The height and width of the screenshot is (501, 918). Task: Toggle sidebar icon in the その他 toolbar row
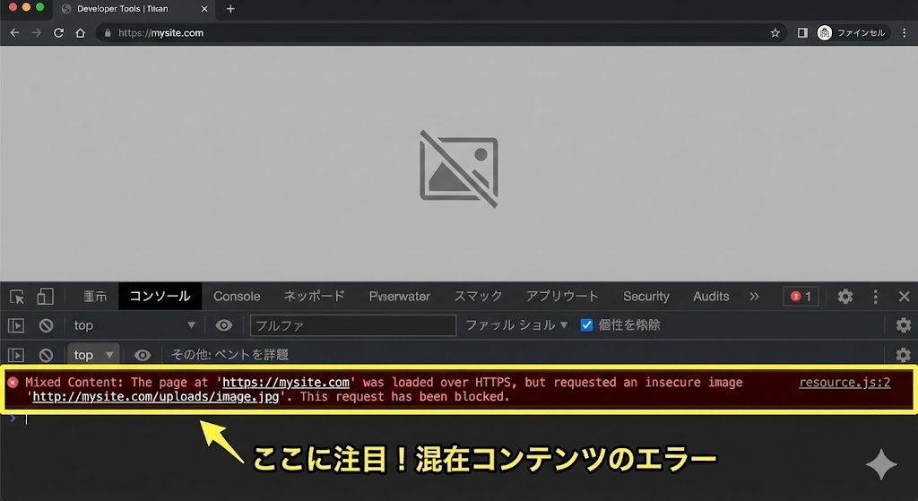tap(16, 355)
